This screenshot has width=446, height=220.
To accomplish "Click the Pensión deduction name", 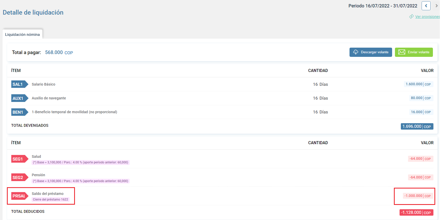I will pyautogui.click(x=38, y=175).
